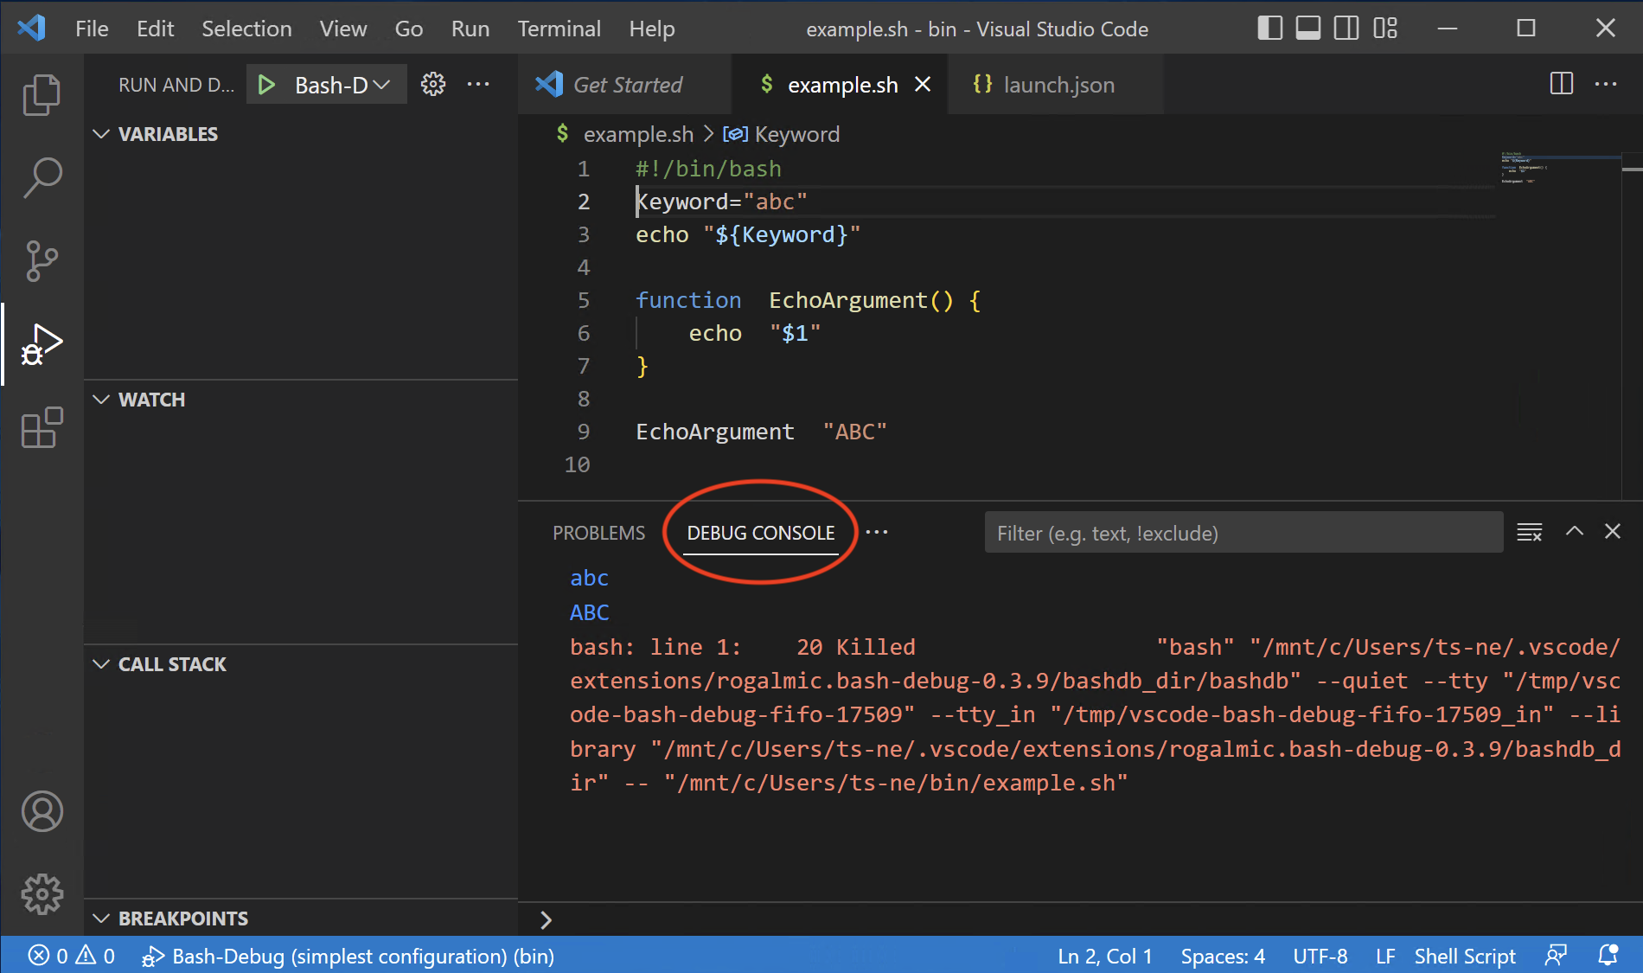Toggle the Secondary Side Bar visibility
Viewport: 1643px width, 973px height.
tap(1346, 28)
